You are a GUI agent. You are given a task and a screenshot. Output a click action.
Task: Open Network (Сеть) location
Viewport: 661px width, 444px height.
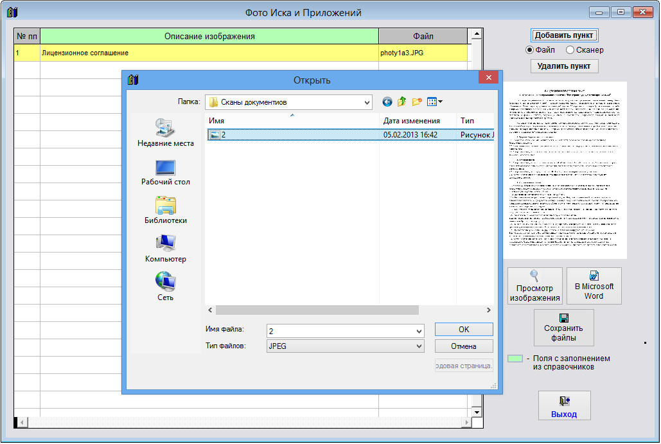pos(165,287)
